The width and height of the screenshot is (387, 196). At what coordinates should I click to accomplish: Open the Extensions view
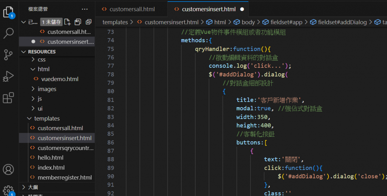coord(8,98)
